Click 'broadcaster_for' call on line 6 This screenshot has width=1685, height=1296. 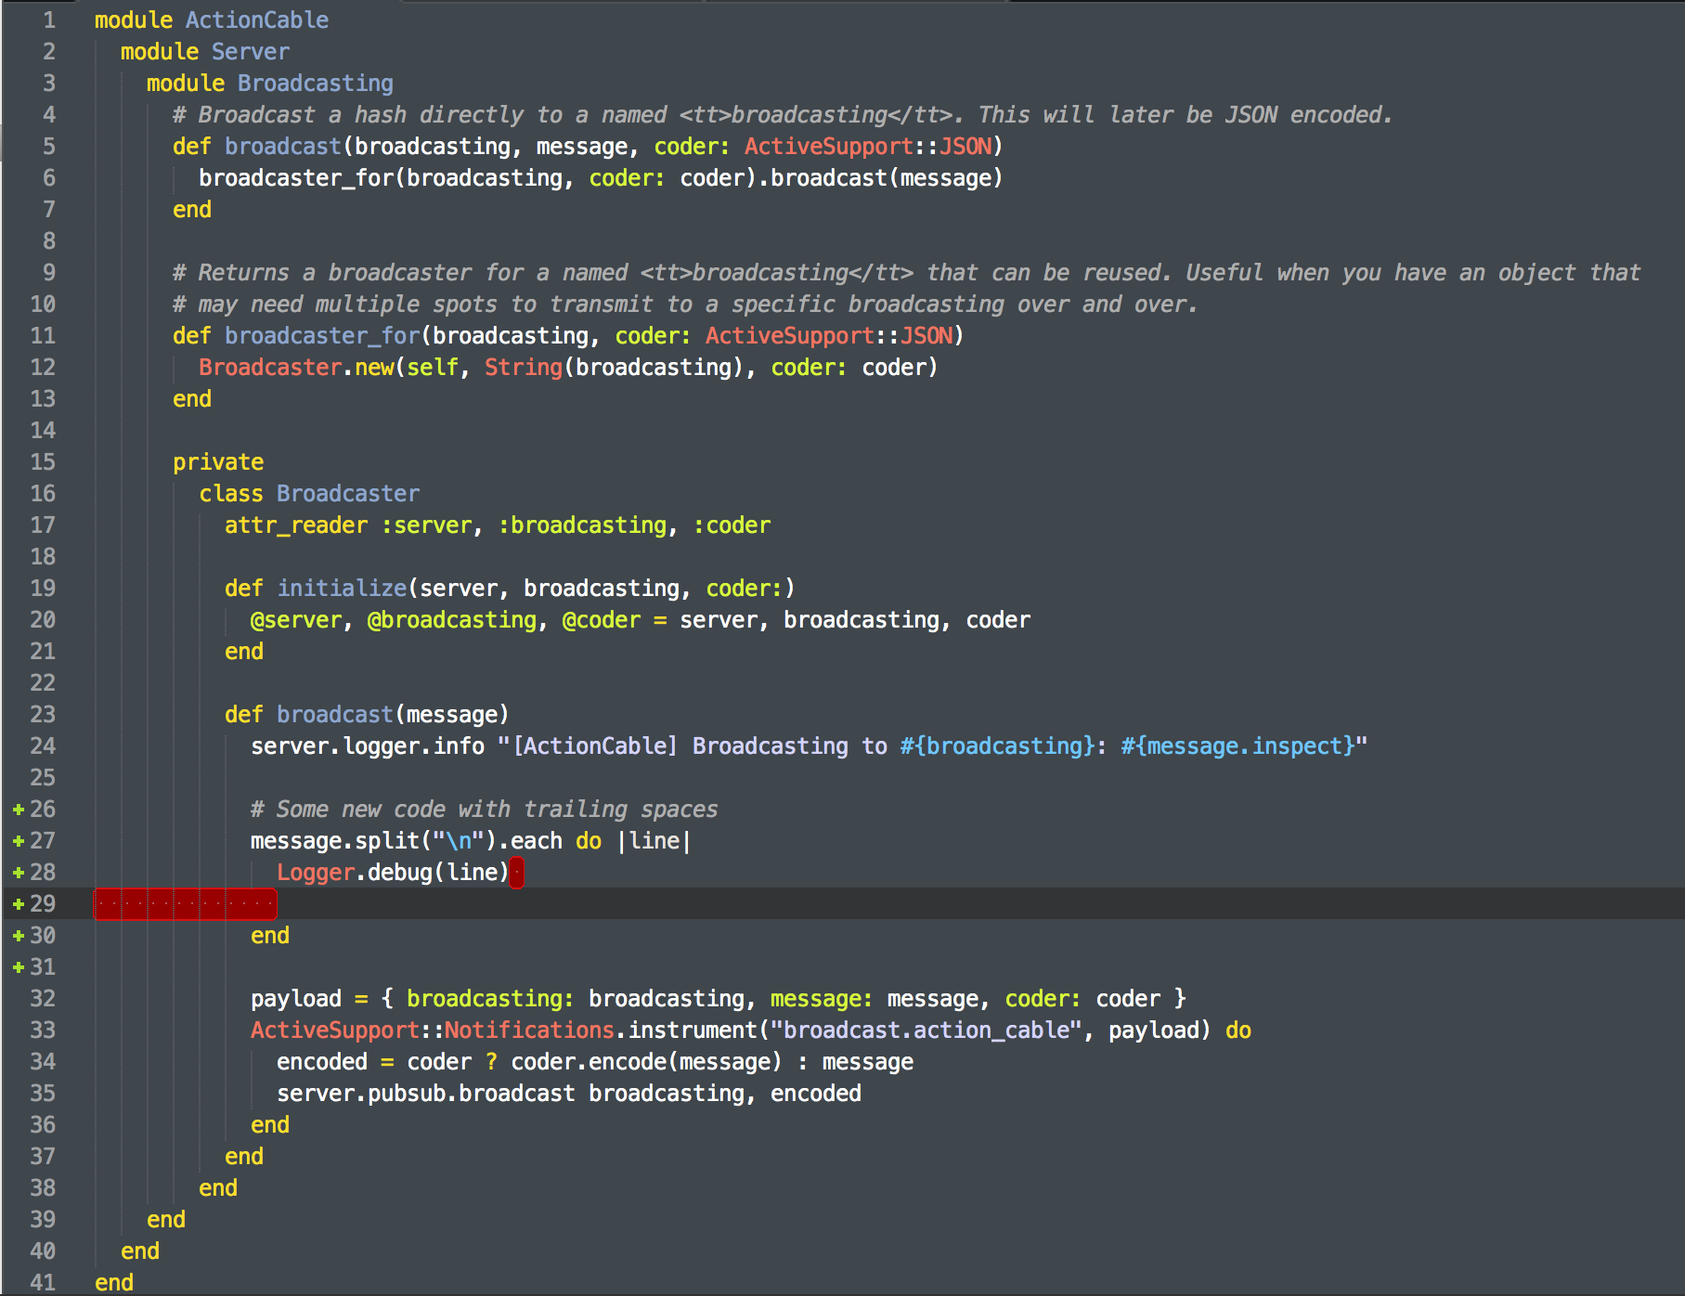[x=296, y=178]
